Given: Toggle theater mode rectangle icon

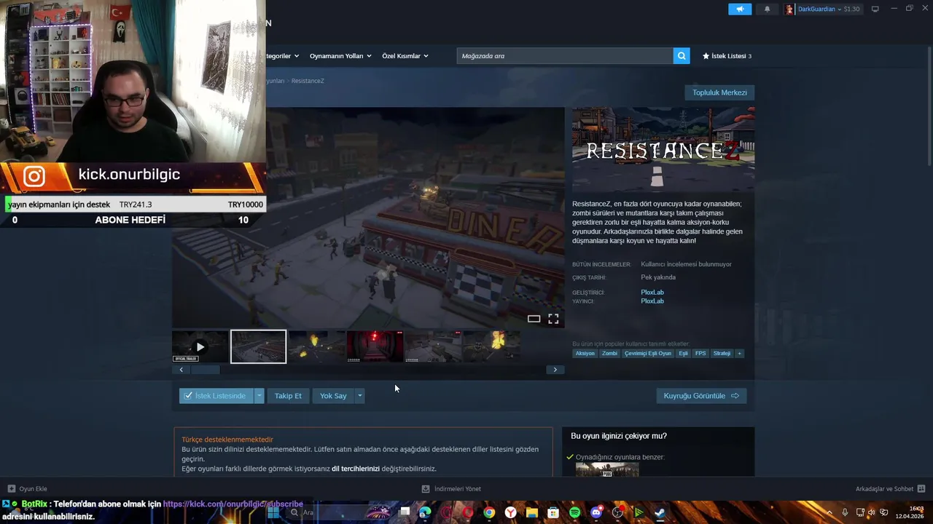Looking at the screenshot, I should coord(534,319).
